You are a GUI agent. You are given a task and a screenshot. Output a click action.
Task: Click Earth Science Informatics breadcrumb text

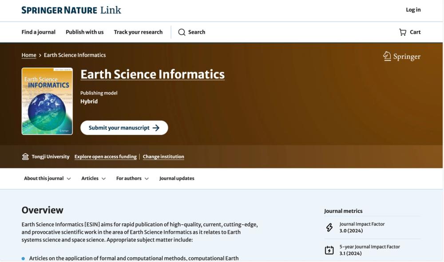75,55
